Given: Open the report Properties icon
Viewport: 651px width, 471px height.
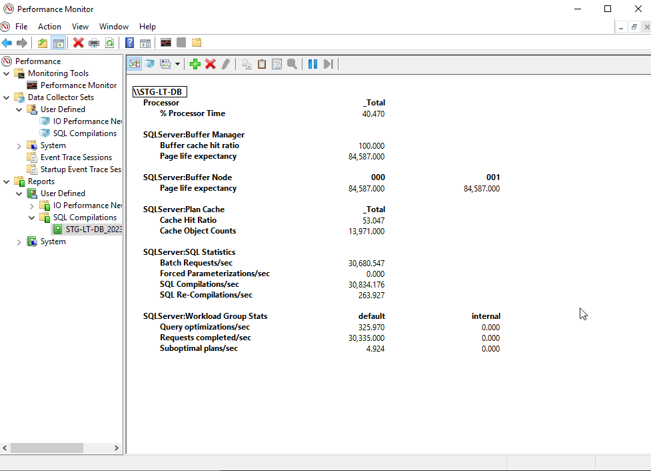Looking at the screenshot, I should click(x=277, y=64).
